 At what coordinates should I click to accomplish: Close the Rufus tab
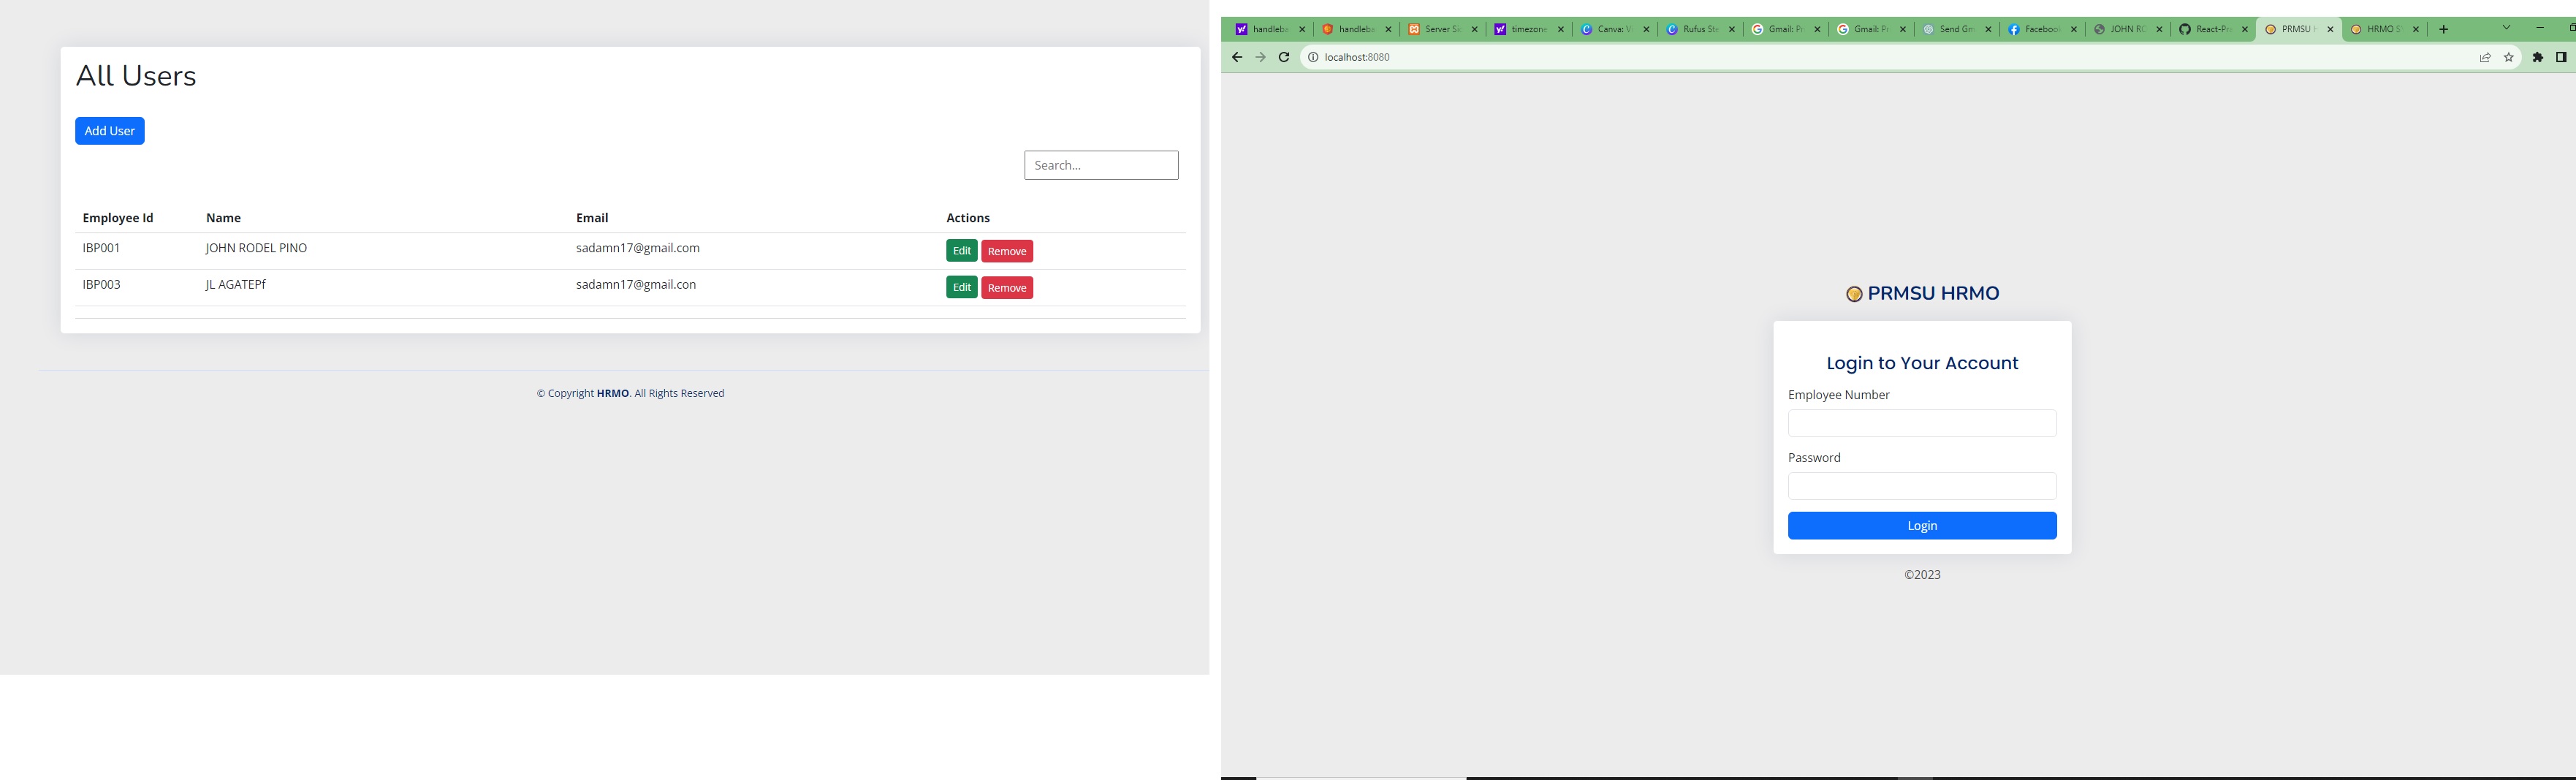click(x=1732, y=30)
